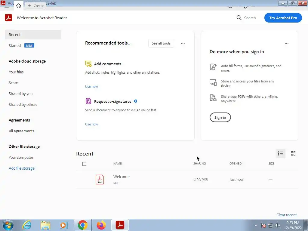Browse Your computer storage

(21, 158)
